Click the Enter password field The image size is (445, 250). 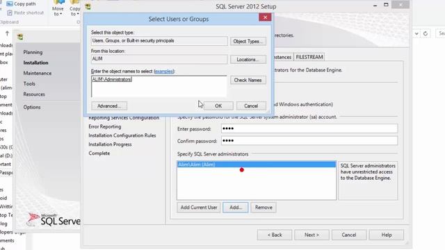click(x=309, y=128)
